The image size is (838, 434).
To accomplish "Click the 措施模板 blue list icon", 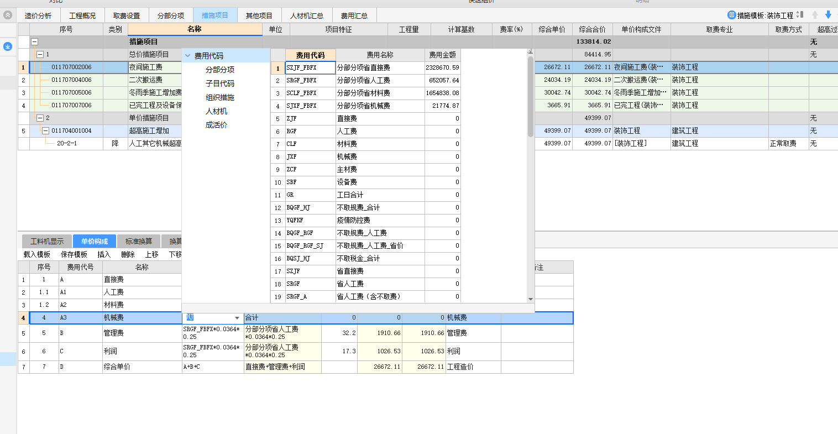I will click(732, 15).
